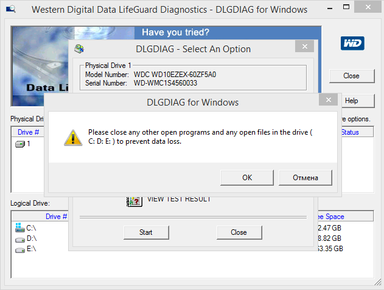Click the main window title bar app icon
384x290 pixels.
click(10, 9)
